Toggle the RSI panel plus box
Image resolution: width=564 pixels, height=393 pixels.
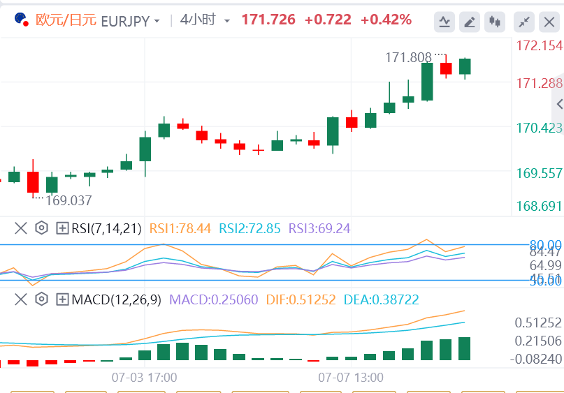click(62, 228)
